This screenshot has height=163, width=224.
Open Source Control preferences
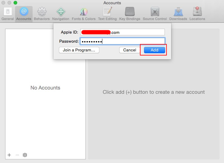(155, 14)
